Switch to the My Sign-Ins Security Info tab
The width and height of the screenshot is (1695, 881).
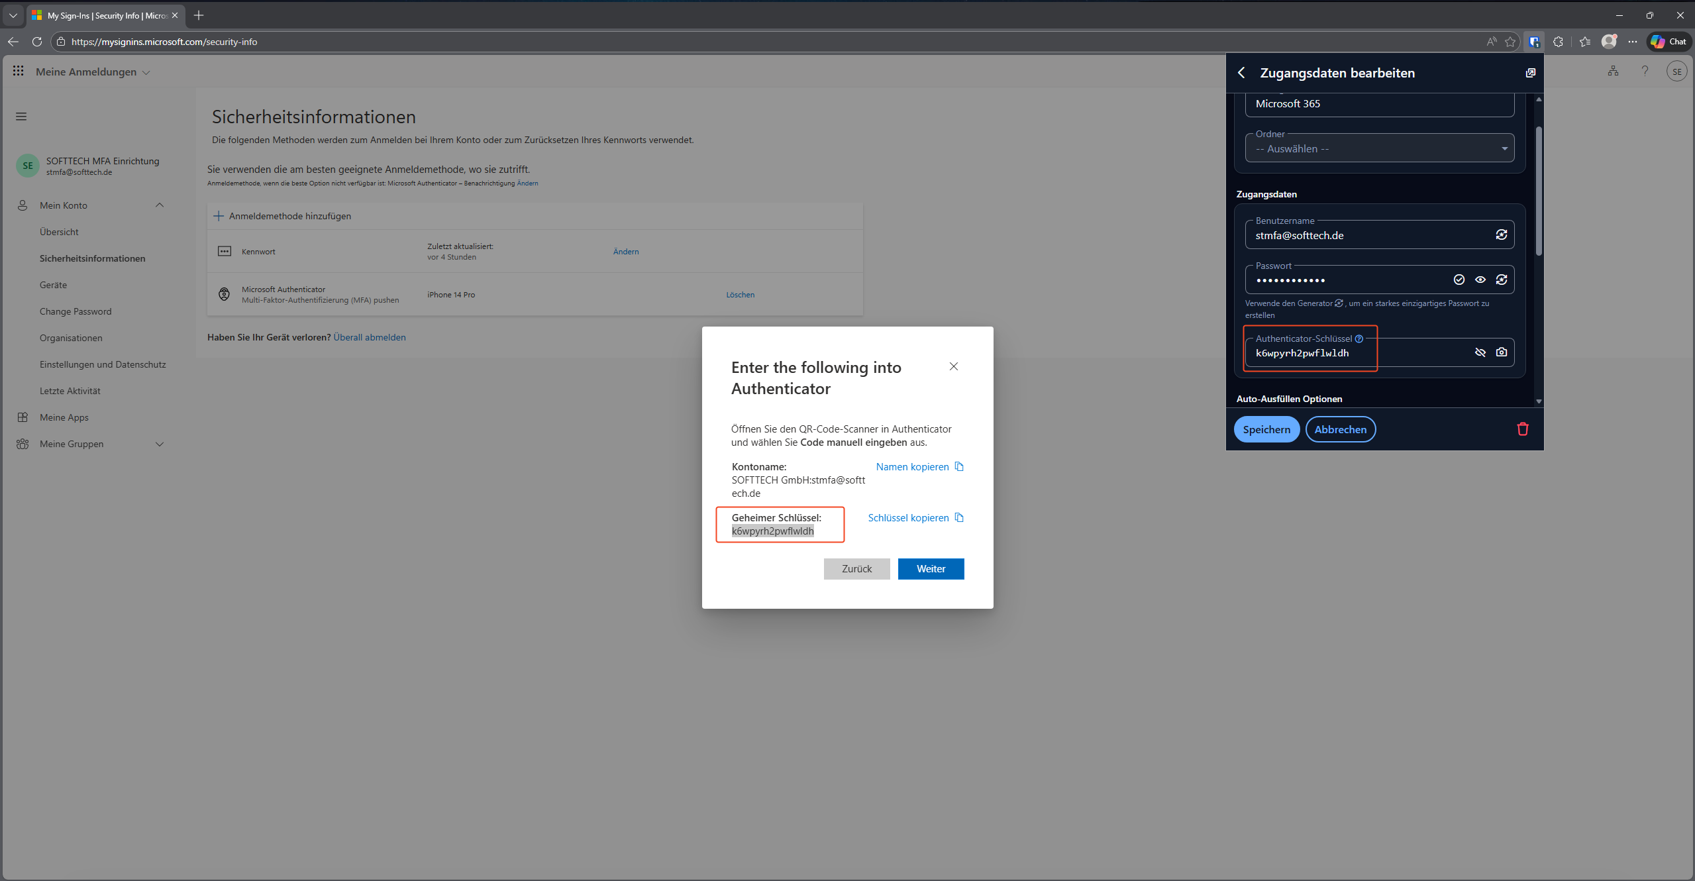pos(105,15)
